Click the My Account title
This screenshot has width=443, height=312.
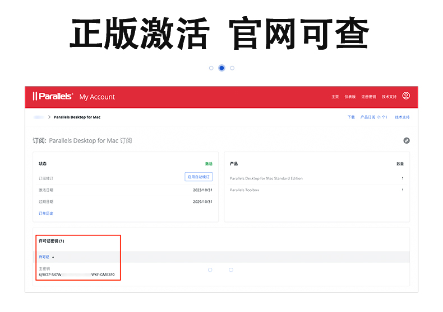pos(97,97)
